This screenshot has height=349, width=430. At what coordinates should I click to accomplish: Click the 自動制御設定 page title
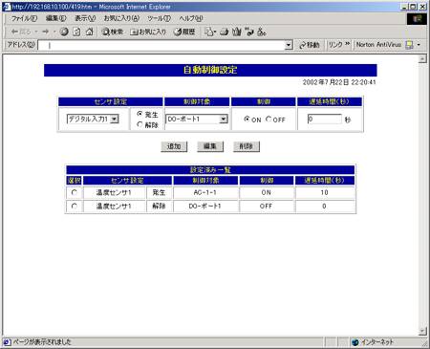210,70
